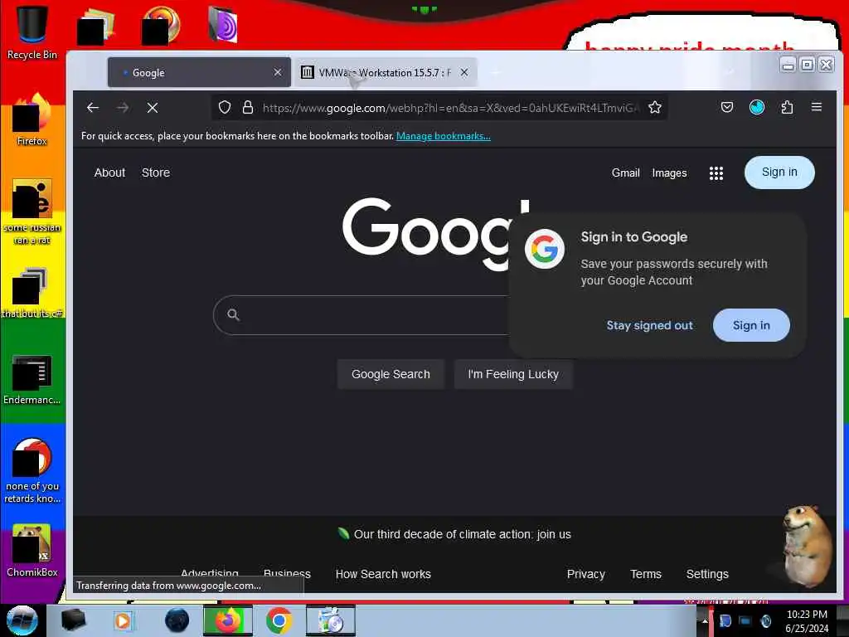Select the Recycle Bin desktop icon

[32, 32]
